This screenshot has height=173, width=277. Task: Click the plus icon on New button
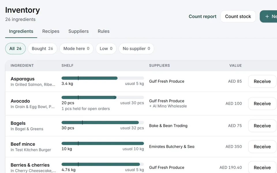click(267, 16)
